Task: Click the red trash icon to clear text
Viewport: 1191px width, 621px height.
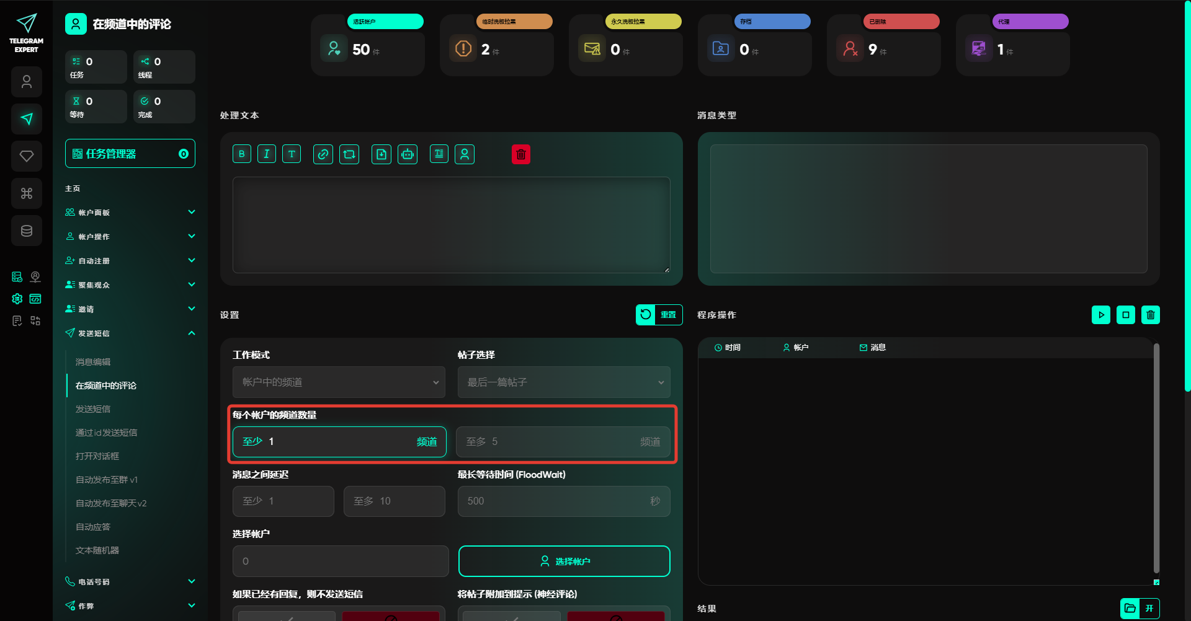Action: coord(521,154)
